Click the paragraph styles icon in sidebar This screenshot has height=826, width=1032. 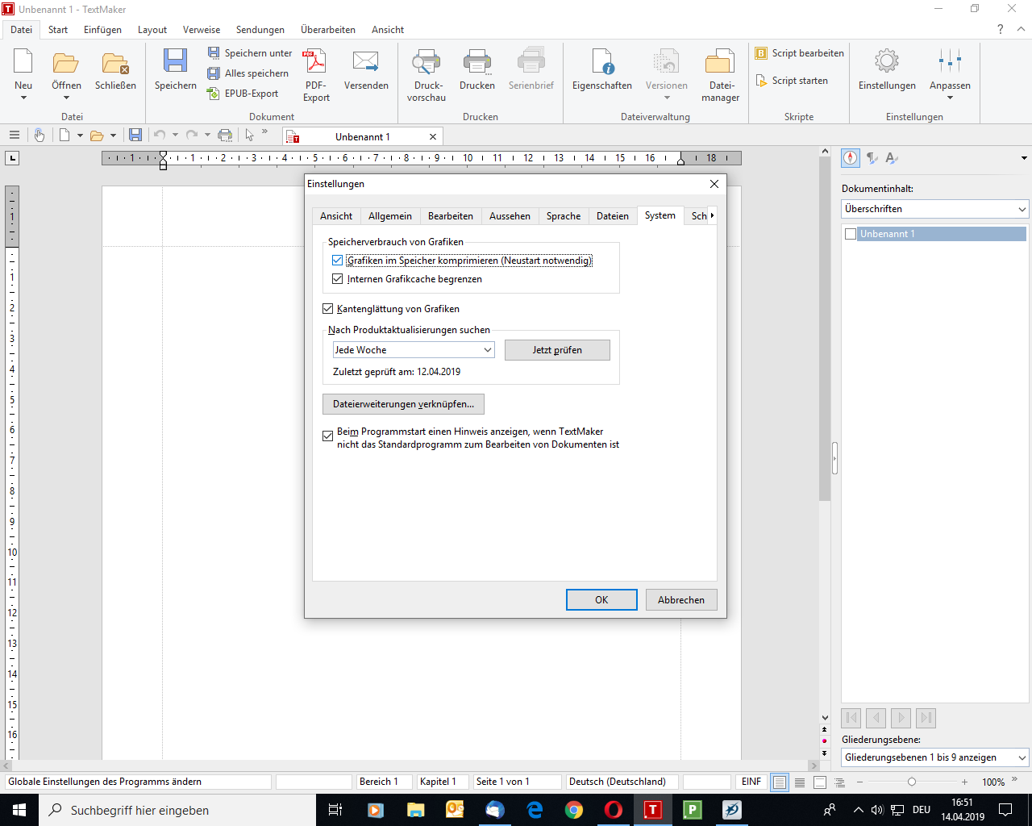pos(872,158)
